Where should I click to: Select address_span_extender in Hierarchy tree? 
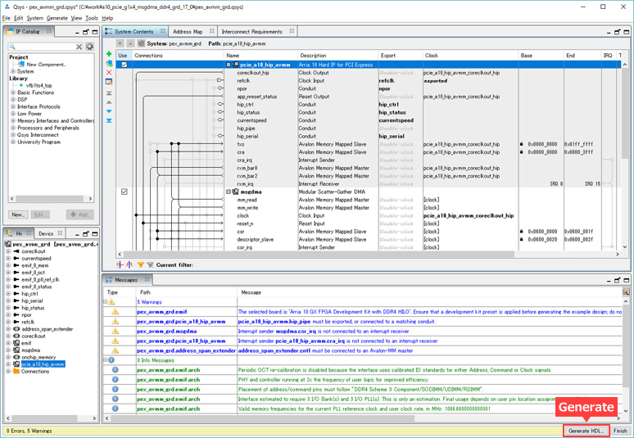(x=48, y=329)
